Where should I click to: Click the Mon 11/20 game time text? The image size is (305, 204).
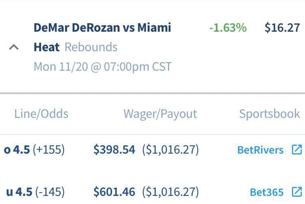click(103, 67)
